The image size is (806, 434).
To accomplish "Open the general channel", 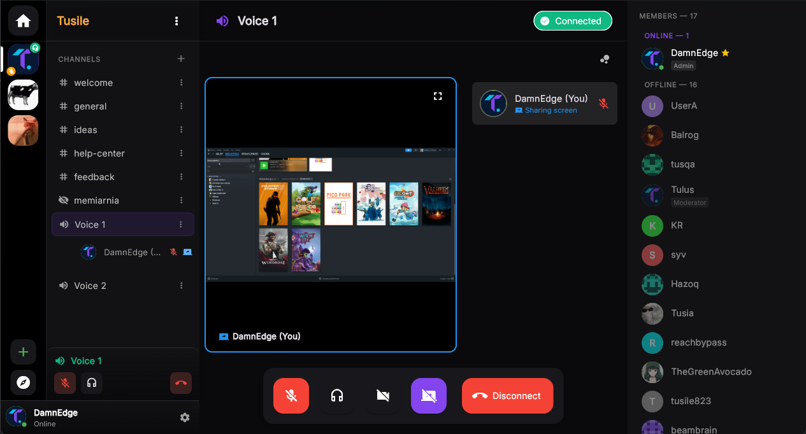I will [122, 106].
